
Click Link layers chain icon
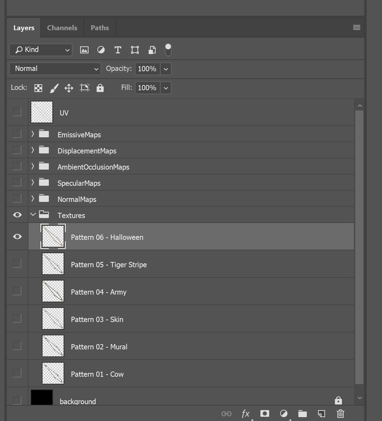[226, 414]
